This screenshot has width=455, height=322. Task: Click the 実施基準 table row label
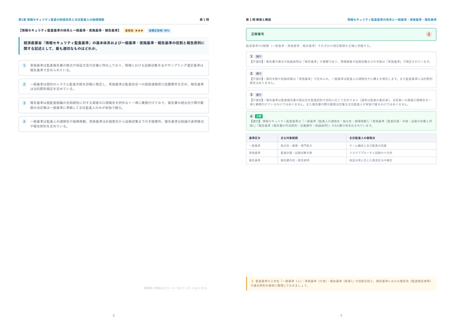[255, 153]
